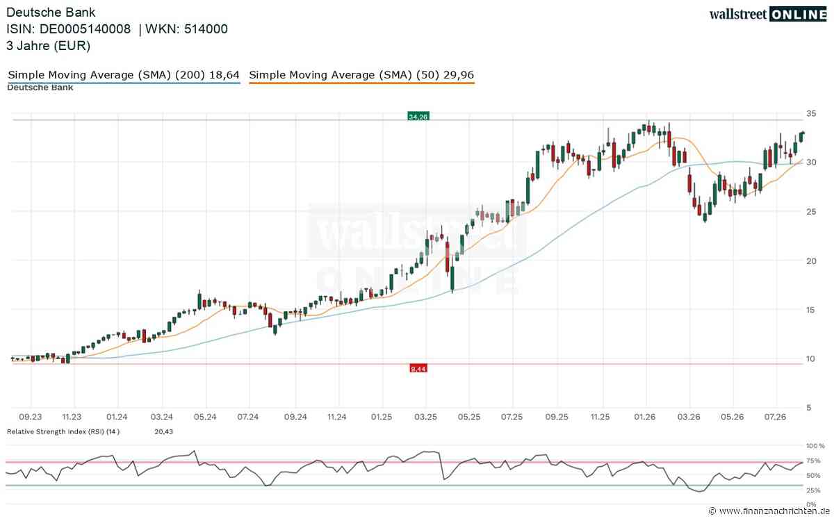Click the 09.24 date axis label
Viewport: 834px width, 521px height.
click(295, 417)
